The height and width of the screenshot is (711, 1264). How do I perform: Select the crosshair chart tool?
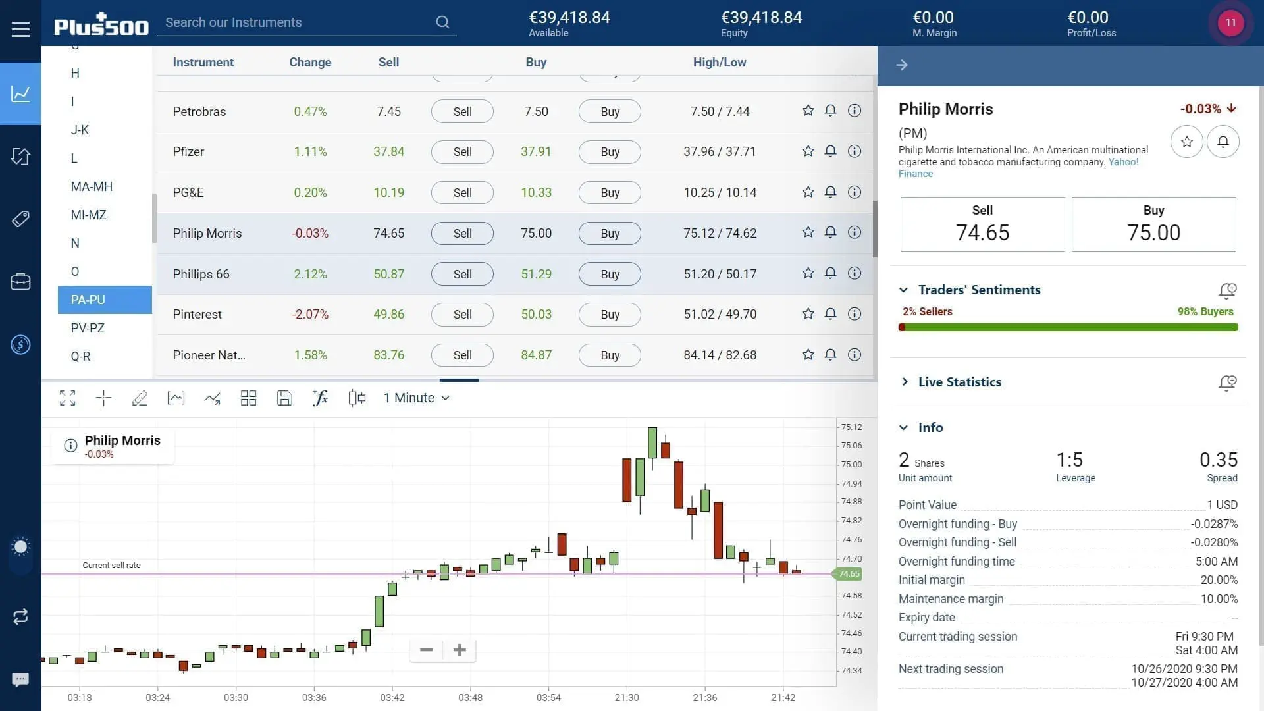(x=104, y=398)
